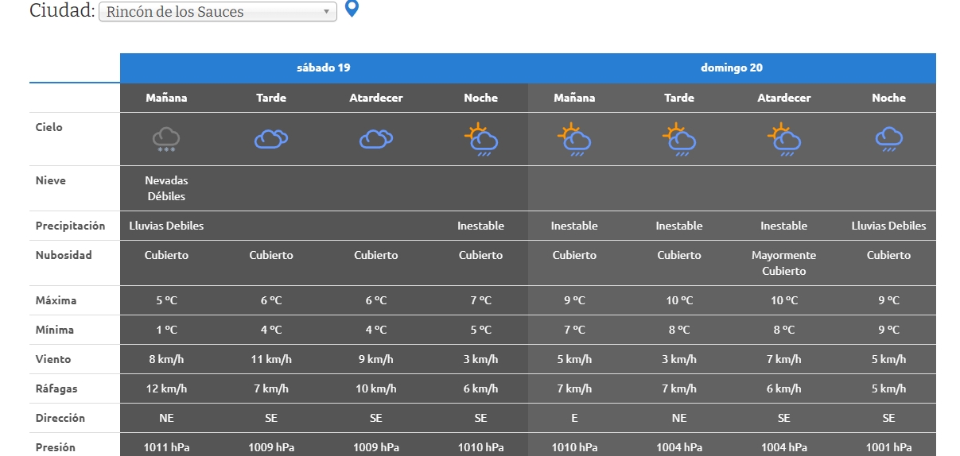Click the Mayormente Cubierto cloud cover cell
The height and width of the screenshot is (456, 960).
[x=784, y=263]
